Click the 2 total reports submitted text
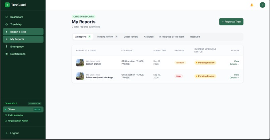This screenshot has width=270, height=140. (86, 27)
